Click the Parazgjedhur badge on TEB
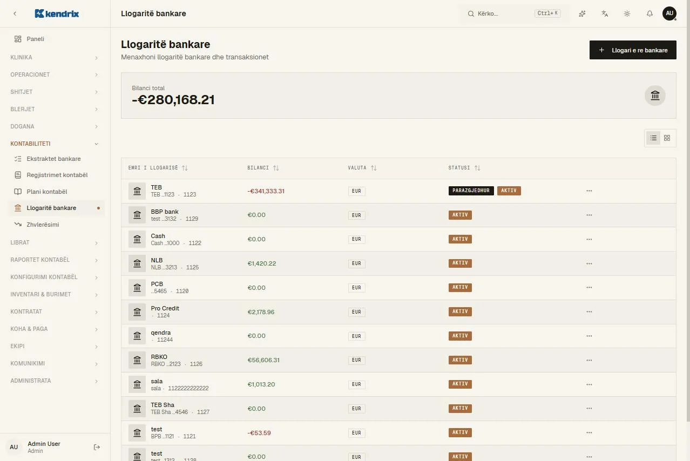This screenshot has height=461, width=690. 471,191
